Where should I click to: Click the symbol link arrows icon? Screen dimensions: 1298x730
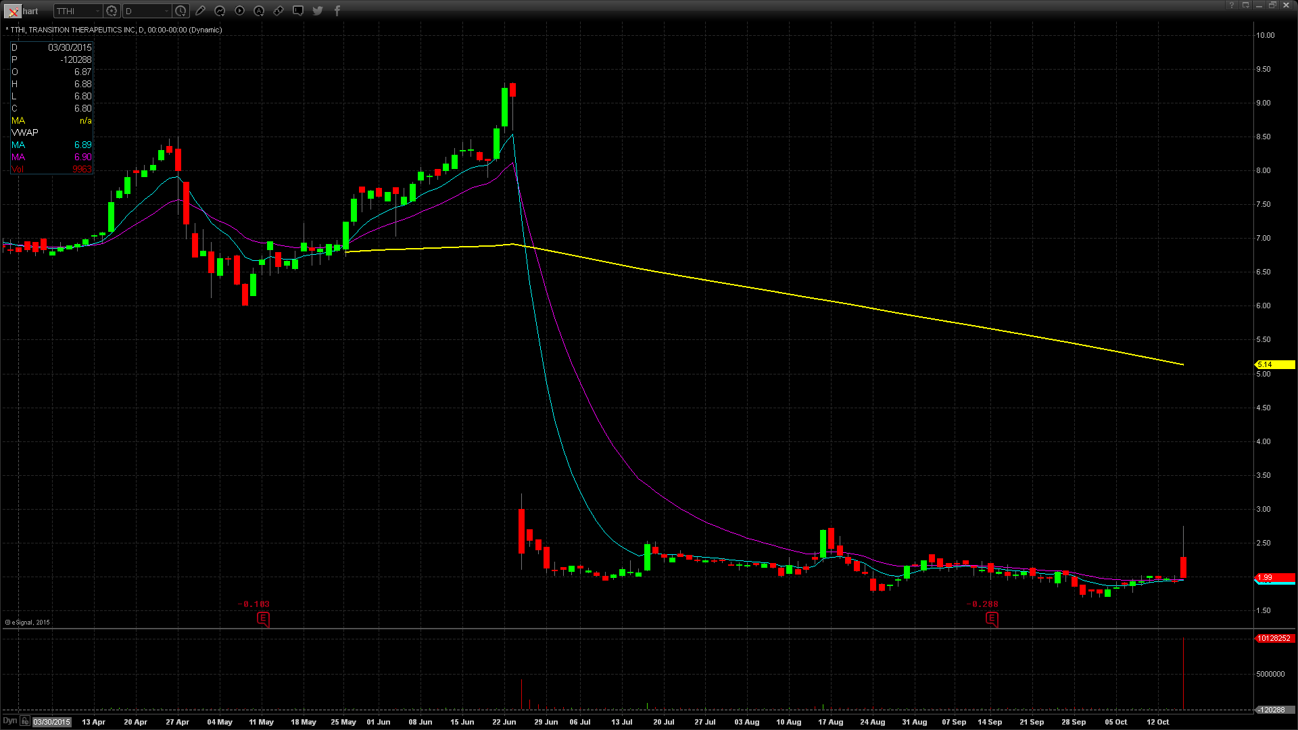(279, 11)
